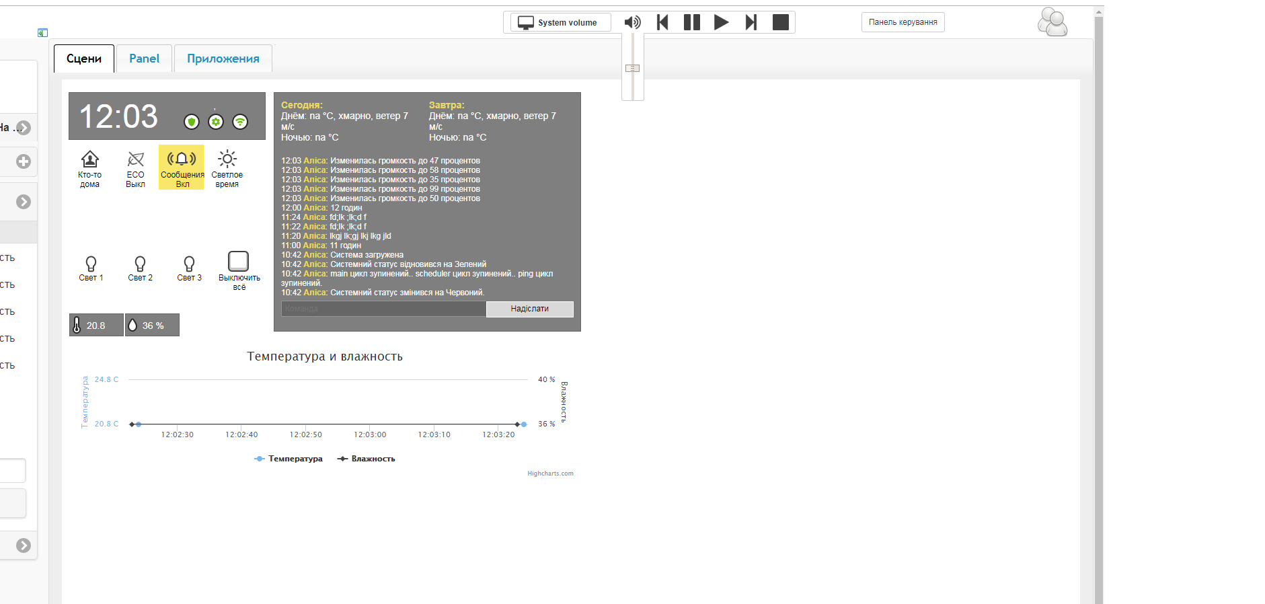The width and height of the screenshot is (1265, 604).
Task: Click log entry 'статус відновився на Зелений'
Action: 384,264
